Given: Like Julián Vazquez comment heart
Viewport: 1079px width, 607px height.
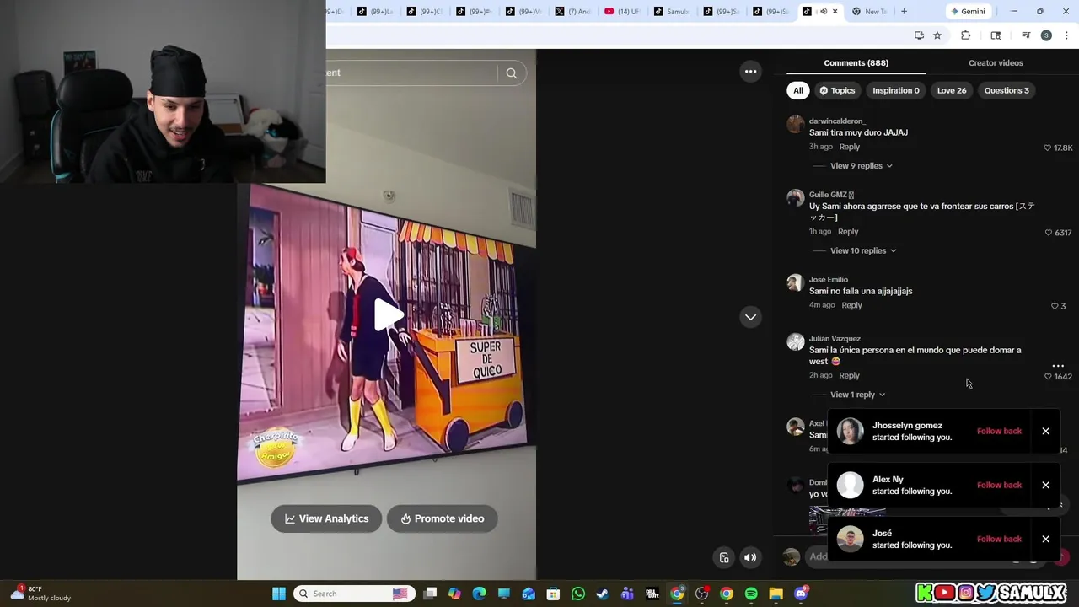Looking at the screenshot, I should [1048, 377].
